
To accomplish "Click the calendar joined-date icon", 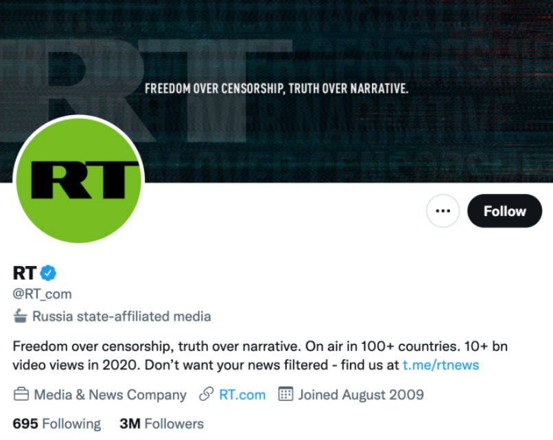I will tap(285, 395).
